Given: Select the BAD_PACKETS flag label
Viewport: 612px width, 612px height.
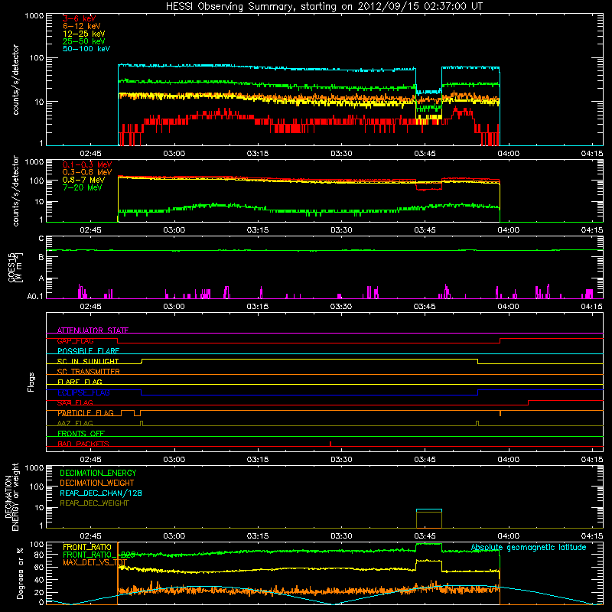Looking at the screenshot, I should click(83, 444).
